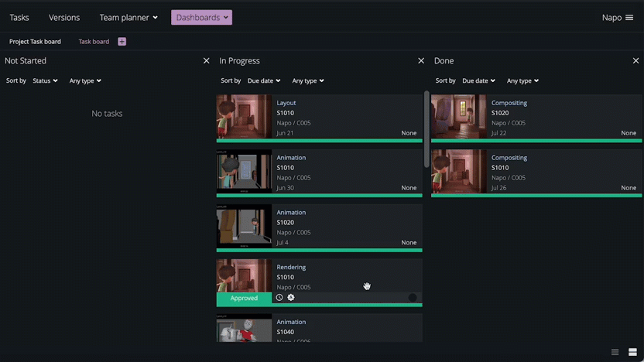Click the gear icon on the Rendering card

point(291,298)
